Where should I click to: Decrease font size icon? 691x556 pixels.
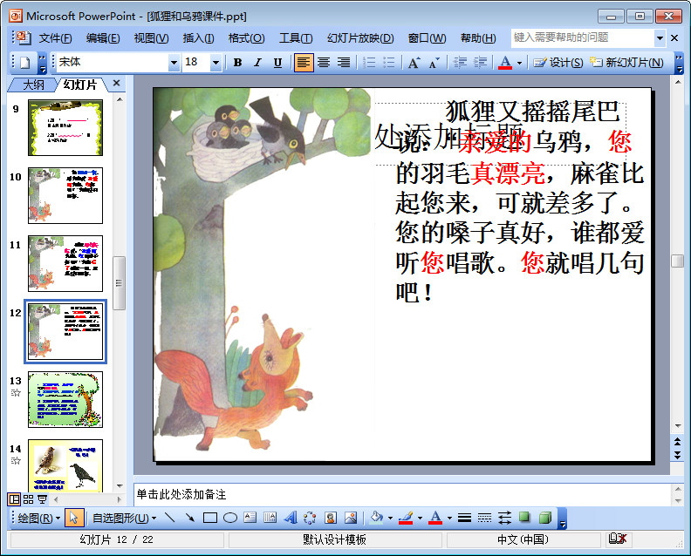434,63
